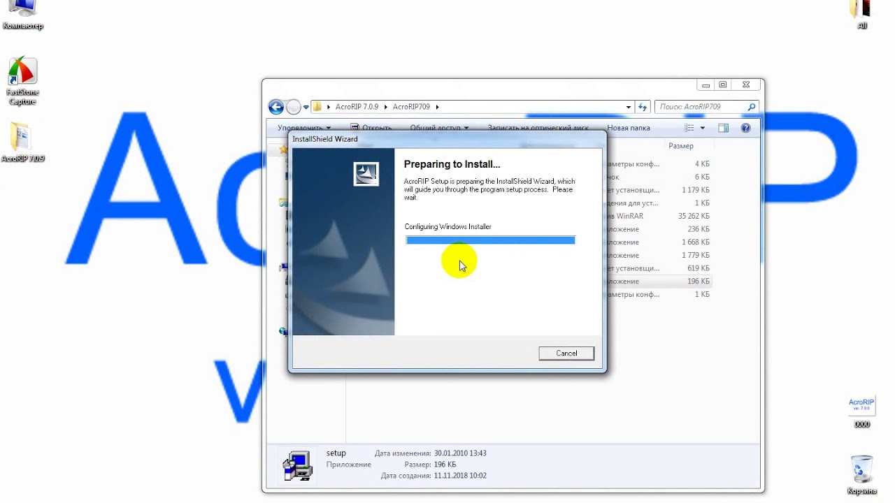Select the application row sized 1 779 КБ
This screenshot has width=895, height=503.
tap(659, 255)
